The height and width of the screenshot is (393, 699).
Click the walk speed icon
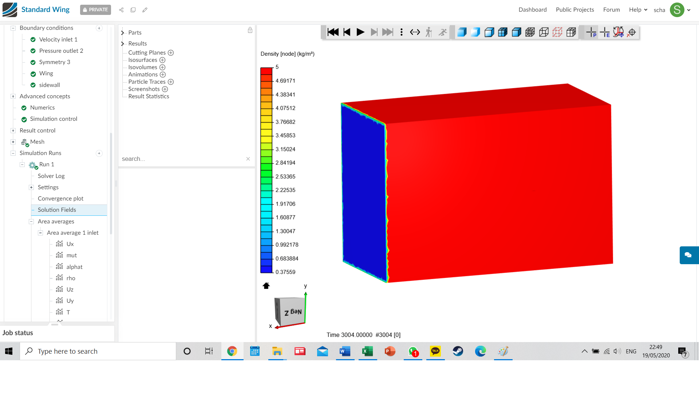(429, 32)
